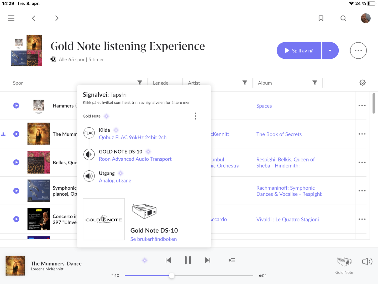Image resolution: width=378 pixels, height=284 pixels.
Task: Open the hamburger navigation menu
Action: pyautogui.click(x=11, y=18)
